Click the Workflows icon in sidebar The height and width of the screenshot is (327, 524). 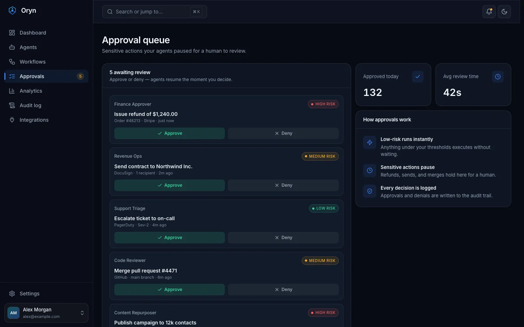pos(12,62)
